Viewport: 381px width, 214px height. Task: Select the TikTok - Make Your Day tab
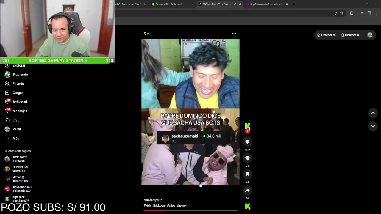click(216, 4)
